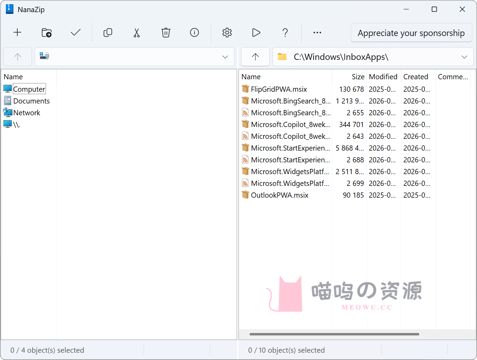Click the Name column header in left pane
Screen dimensions: 477x360
[x=13, y=77]
